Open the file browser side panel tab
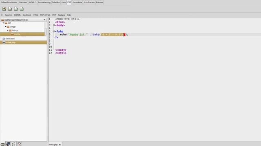The height and width of the screenshot is (146, 261). coord(2,144)
